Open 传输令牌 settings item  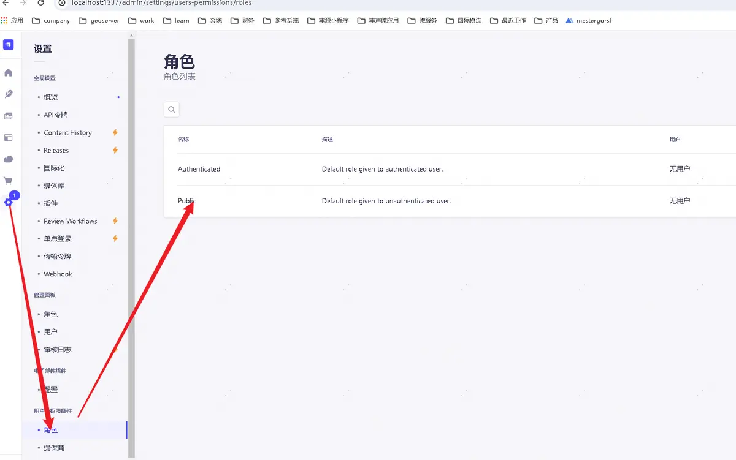click(x=58, y=257)
